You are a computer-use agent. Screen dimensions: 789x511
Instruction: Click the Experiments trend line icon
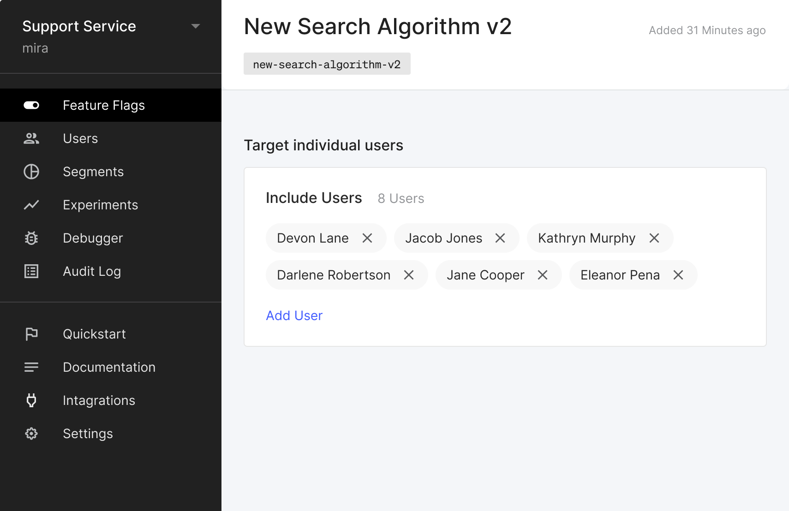pos(31,205)
